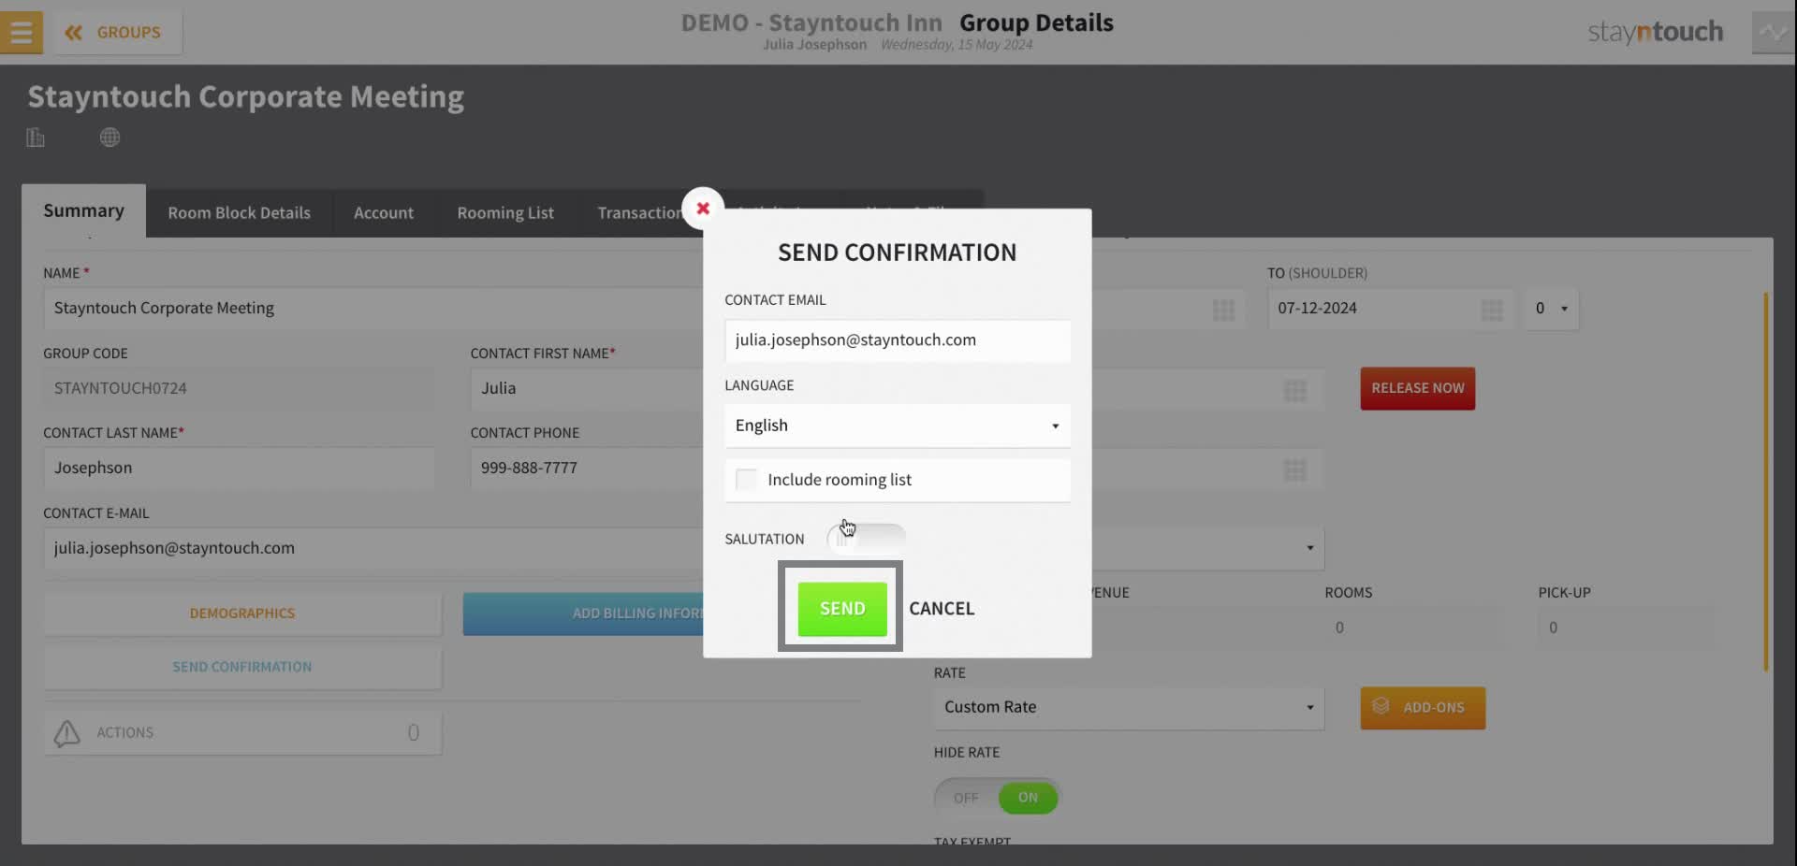The height and width of the screenshot is (866, 1797).
Task: Click the Contact Last Name field
Action: [239, 468]
